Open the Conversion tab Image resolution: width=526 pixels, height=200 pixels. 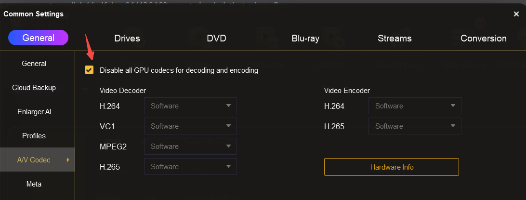[x=483, y=39]
